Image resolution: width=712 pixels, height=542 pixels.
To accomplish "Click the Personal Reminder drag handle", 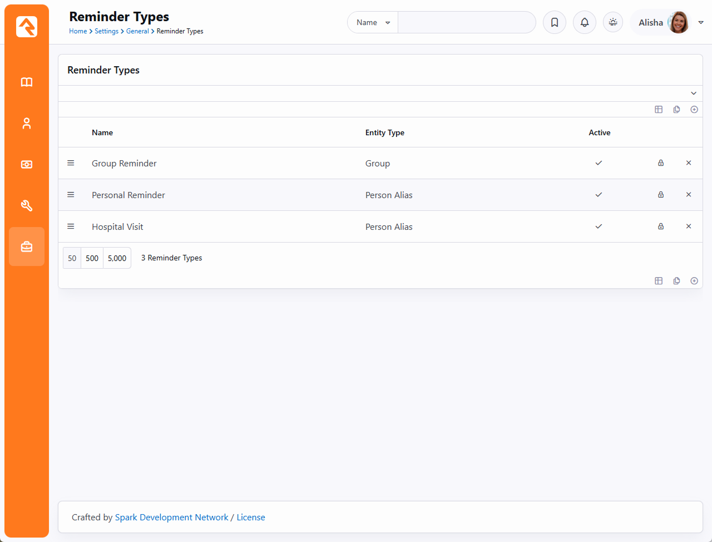I will (71, 195).
